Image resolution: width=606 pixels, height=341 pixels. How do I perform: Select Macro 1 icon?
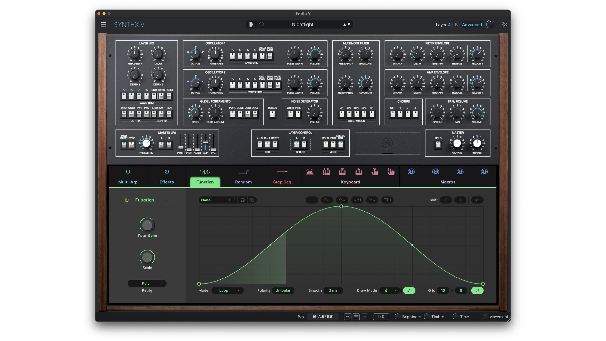411,172
